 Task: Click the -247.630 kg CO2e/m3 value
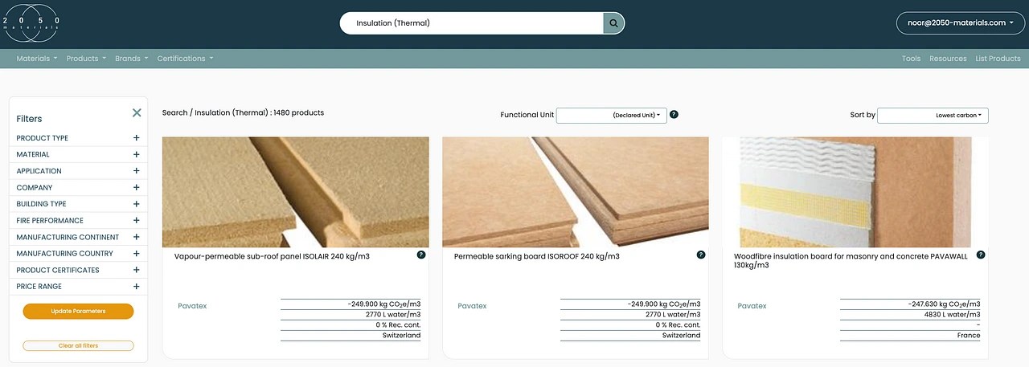click(945, 304)
